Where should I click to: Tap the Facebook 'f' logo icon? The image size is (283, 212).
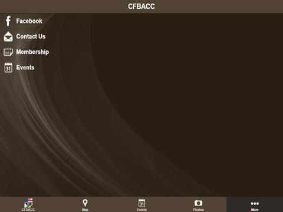tap(8, 21)
